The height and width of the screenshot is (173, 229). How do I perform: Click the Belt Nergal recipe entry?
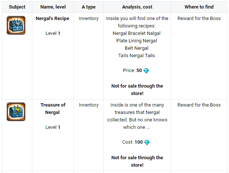tap(137, 48)
